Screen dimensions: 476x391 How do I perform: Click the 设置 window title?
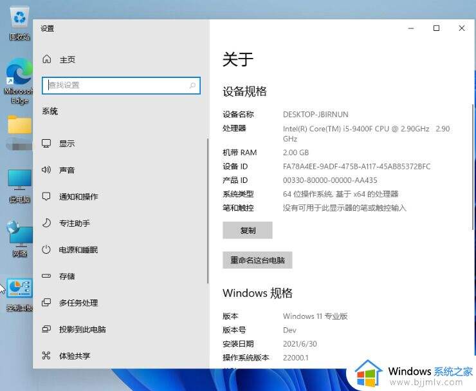coord(48,28)
